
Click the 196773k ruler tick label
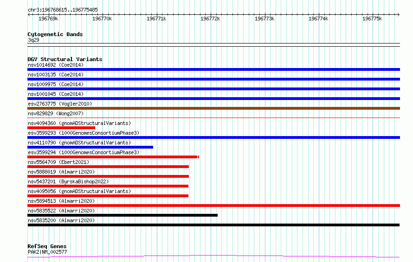coord(265,19)
